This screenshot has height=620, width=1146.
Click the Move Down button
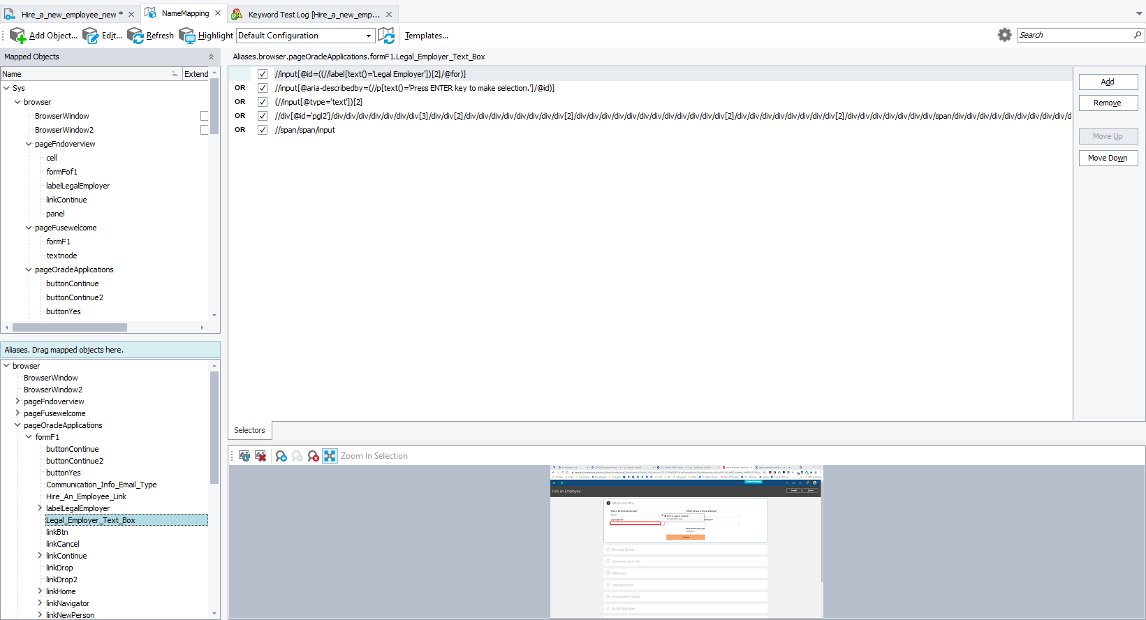(1108, 158)
